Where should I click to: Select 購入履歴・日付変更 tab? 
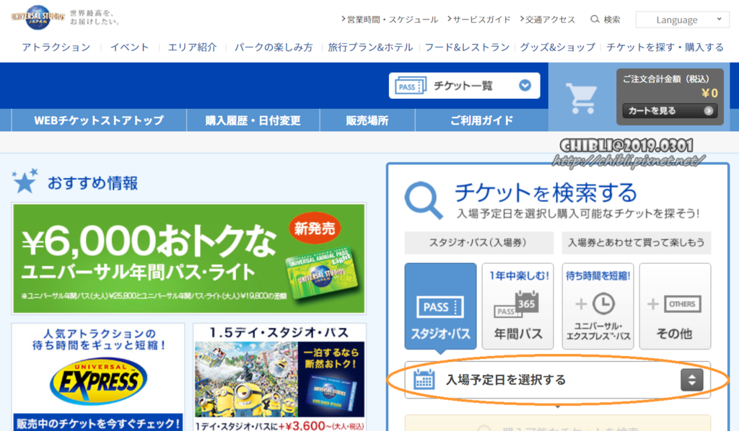tap(253, 120)
